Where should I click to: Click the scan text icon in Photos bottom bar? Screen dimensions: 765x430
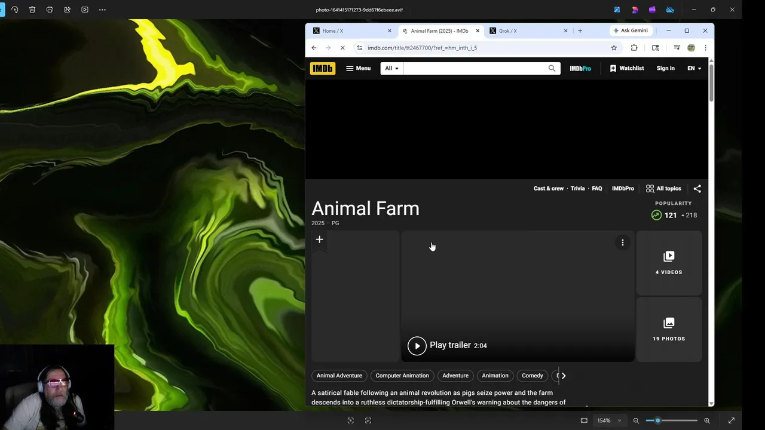point(368,420)
